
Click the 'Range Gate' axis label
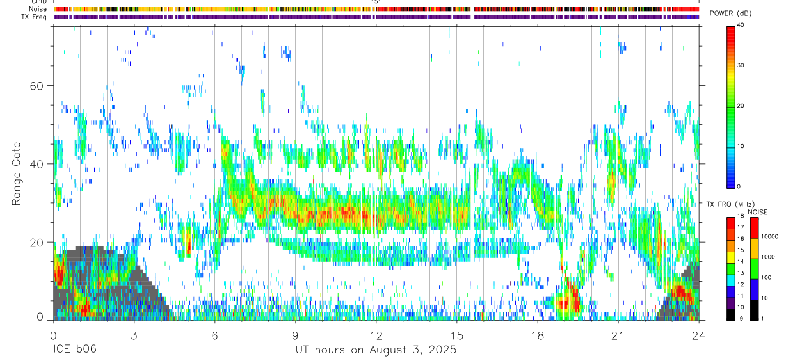16,173
